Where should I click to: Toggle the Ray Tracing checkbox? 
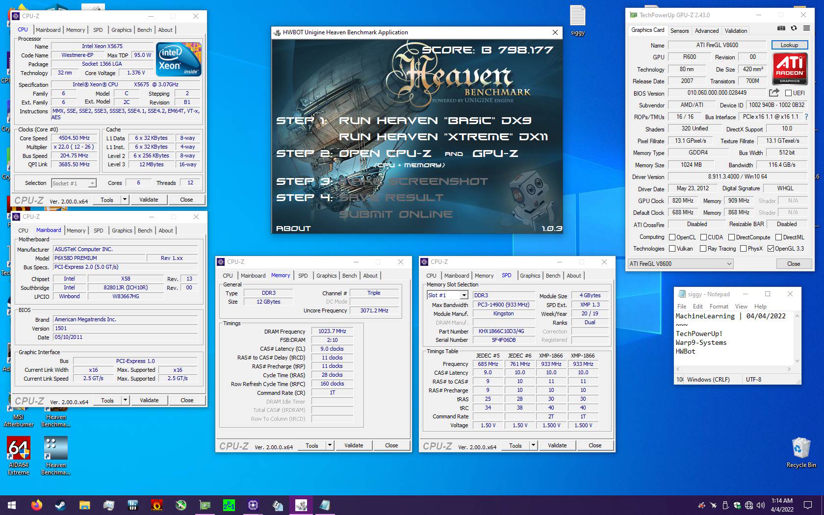pyautogui.click(x=703, y=249)
